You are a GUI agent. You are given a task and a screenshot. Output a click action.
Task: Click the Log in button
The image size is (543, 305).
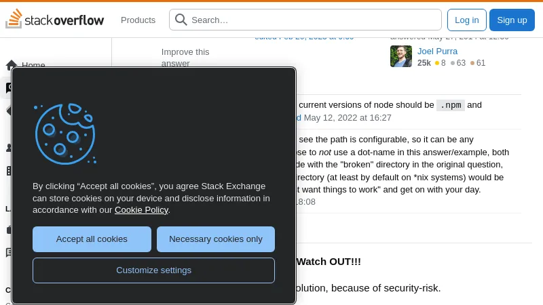(x=466, y=20)
